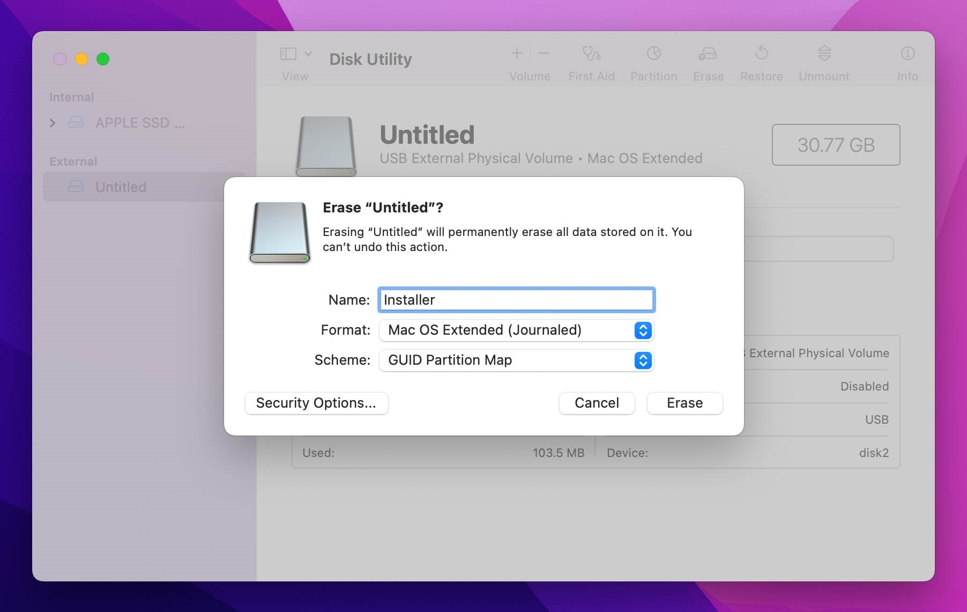Click the Restore toolbar icon
The width and height of the screenshot is (967, 612).
(761, 62)
